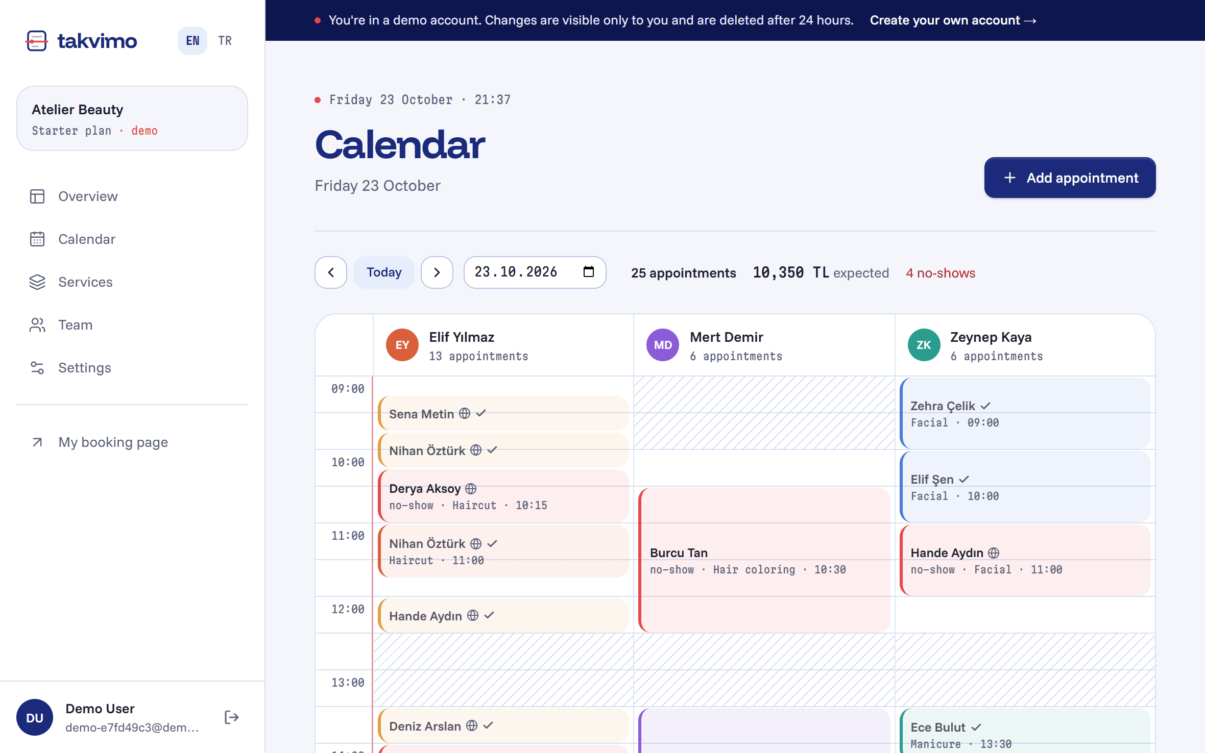Image resolution: width=1205 pixels, height=753 pixels.
Task: Open Nihan Öztürk Haircut 11:00 appointment
Action: [x=503, y=551]
